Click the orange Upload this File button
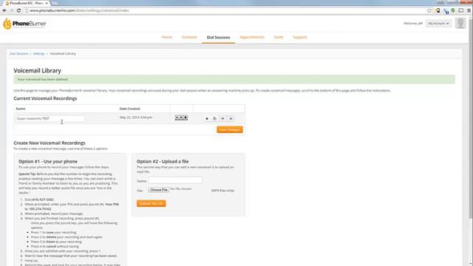This screenshot has height=266, width=473. click(x=151, y=204)
